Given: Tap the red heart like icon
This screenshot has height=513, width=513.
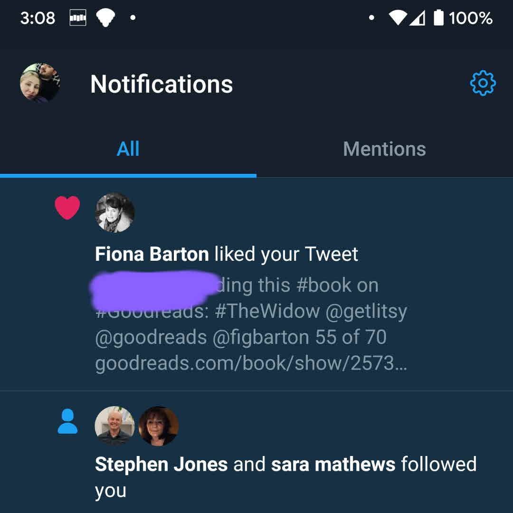Looking at the screenshot, I should [x=67, y=209].
